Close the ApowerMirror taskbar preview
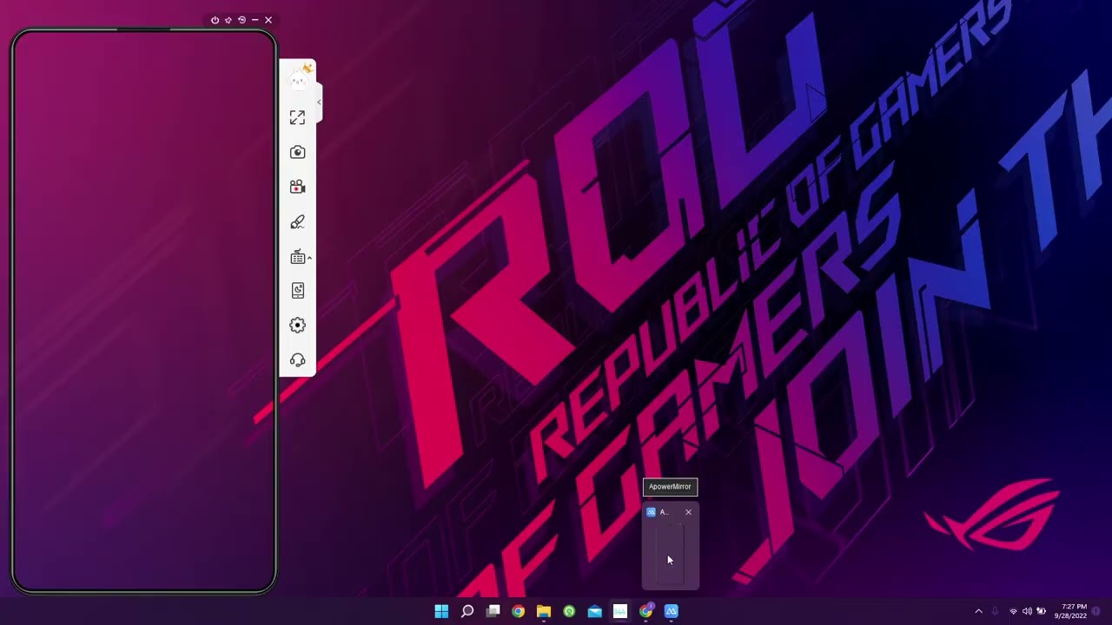The image size is (1112, 625). coord(688,512)
